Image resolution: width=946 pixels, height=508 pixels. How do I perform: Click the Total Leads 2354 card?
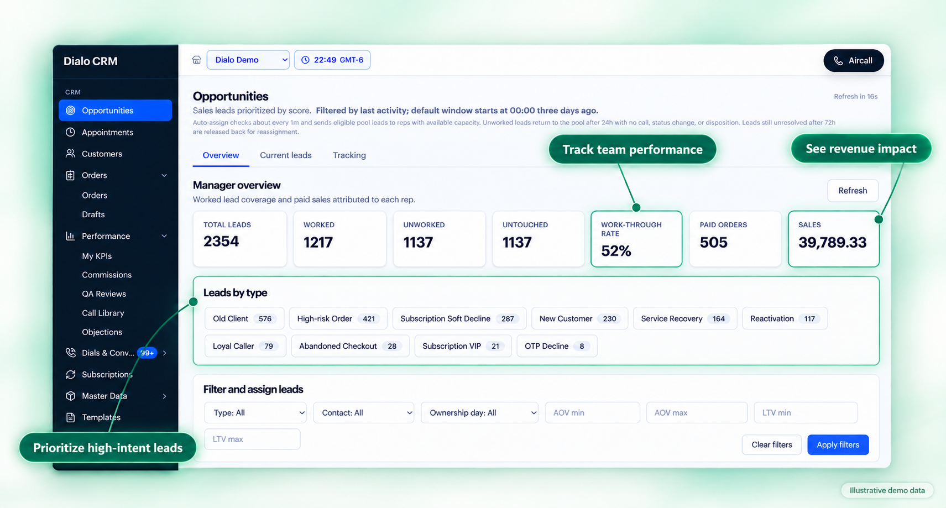[x=240, y=239]
